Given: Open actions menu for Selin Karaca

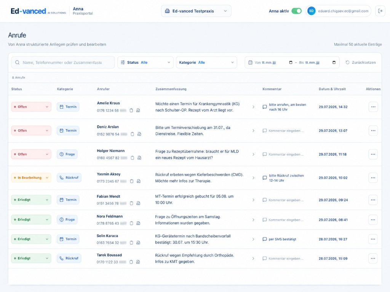Looking at the screenshot, I should click(373, 239).
